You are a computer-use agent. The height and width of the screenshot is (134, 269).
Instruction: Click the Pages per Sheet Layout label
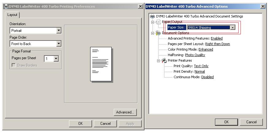(186, 44)
